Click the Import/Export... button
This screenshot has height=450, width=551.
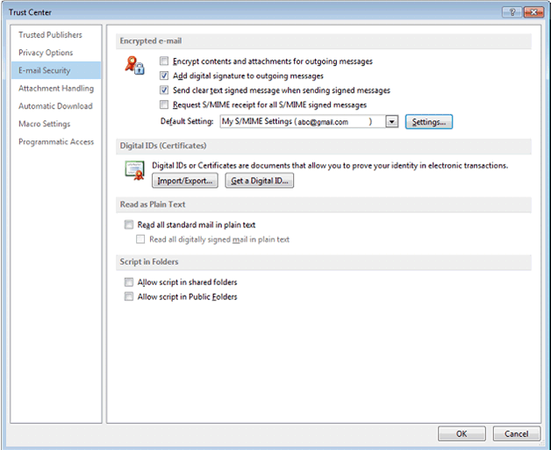click(x=185, y=181)
